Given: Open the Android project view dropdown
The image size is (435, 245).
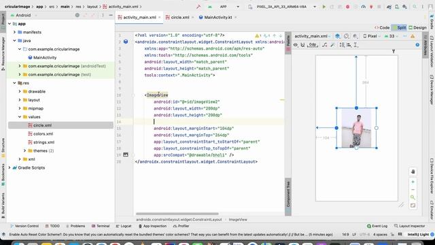Looking at the screenshot, I should coord(24,15).
